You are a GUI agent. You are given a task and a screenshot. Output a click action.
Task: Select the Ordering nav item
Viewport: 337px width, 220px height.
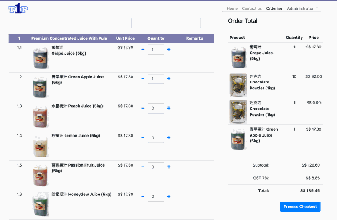click(x=274, y=8)
